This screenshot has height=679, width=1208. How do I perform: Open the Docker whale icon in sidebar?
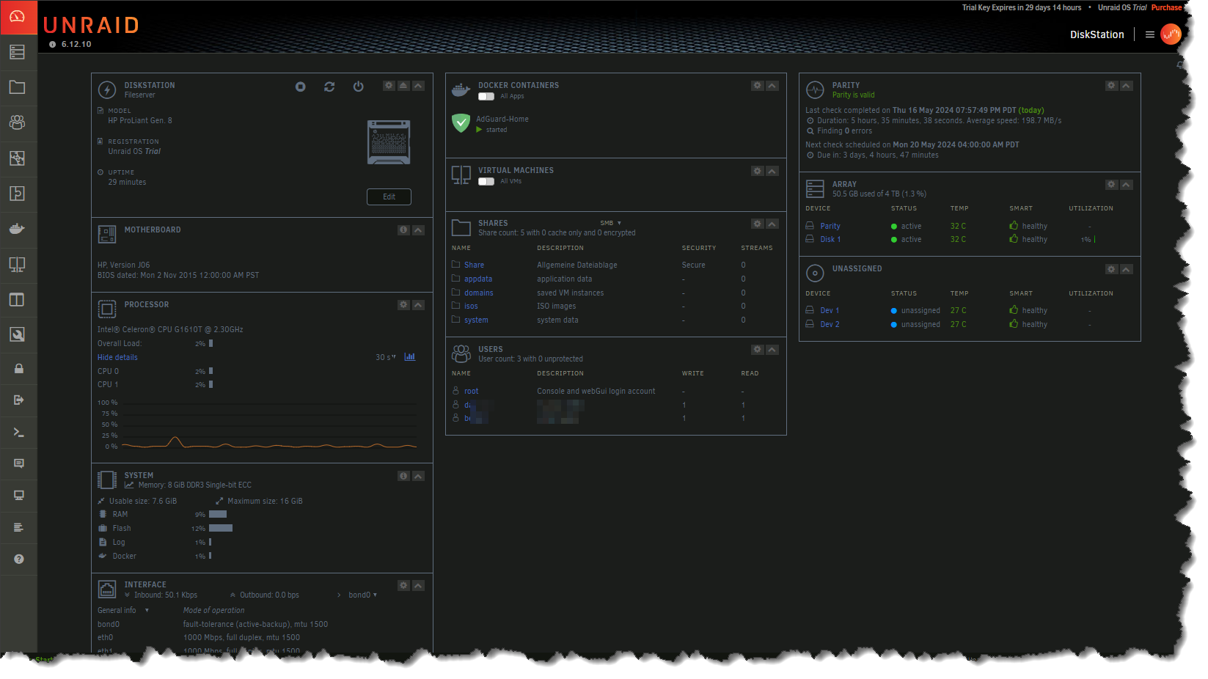click(18, 229)
